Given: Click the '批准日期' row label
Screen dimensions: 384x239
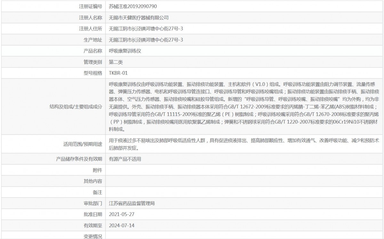Looking at the screenshot, I should click(93, 214).
